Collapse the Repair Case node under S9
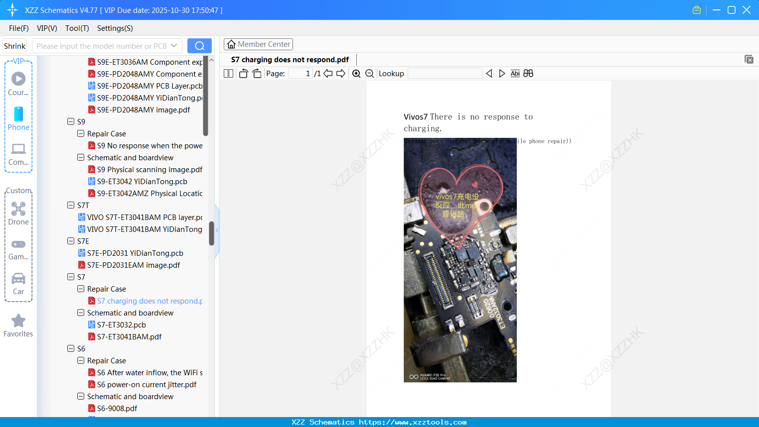The image size is (759, 427). tap(81, 133)
